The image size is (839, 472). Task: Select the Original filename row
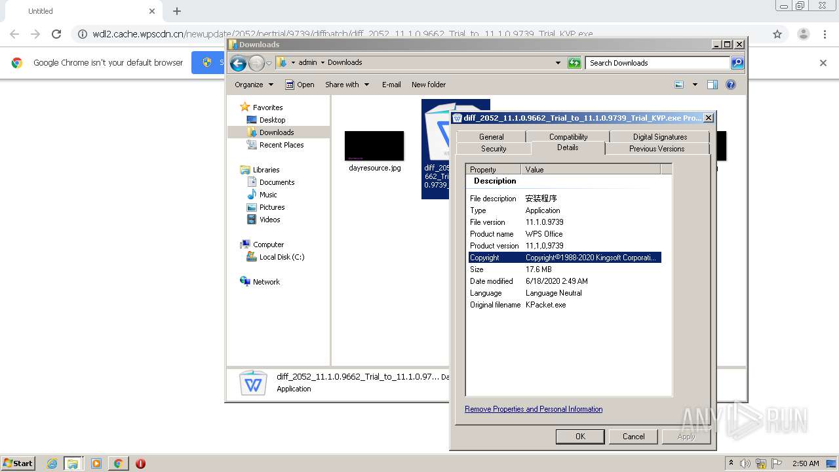point(564,305)
